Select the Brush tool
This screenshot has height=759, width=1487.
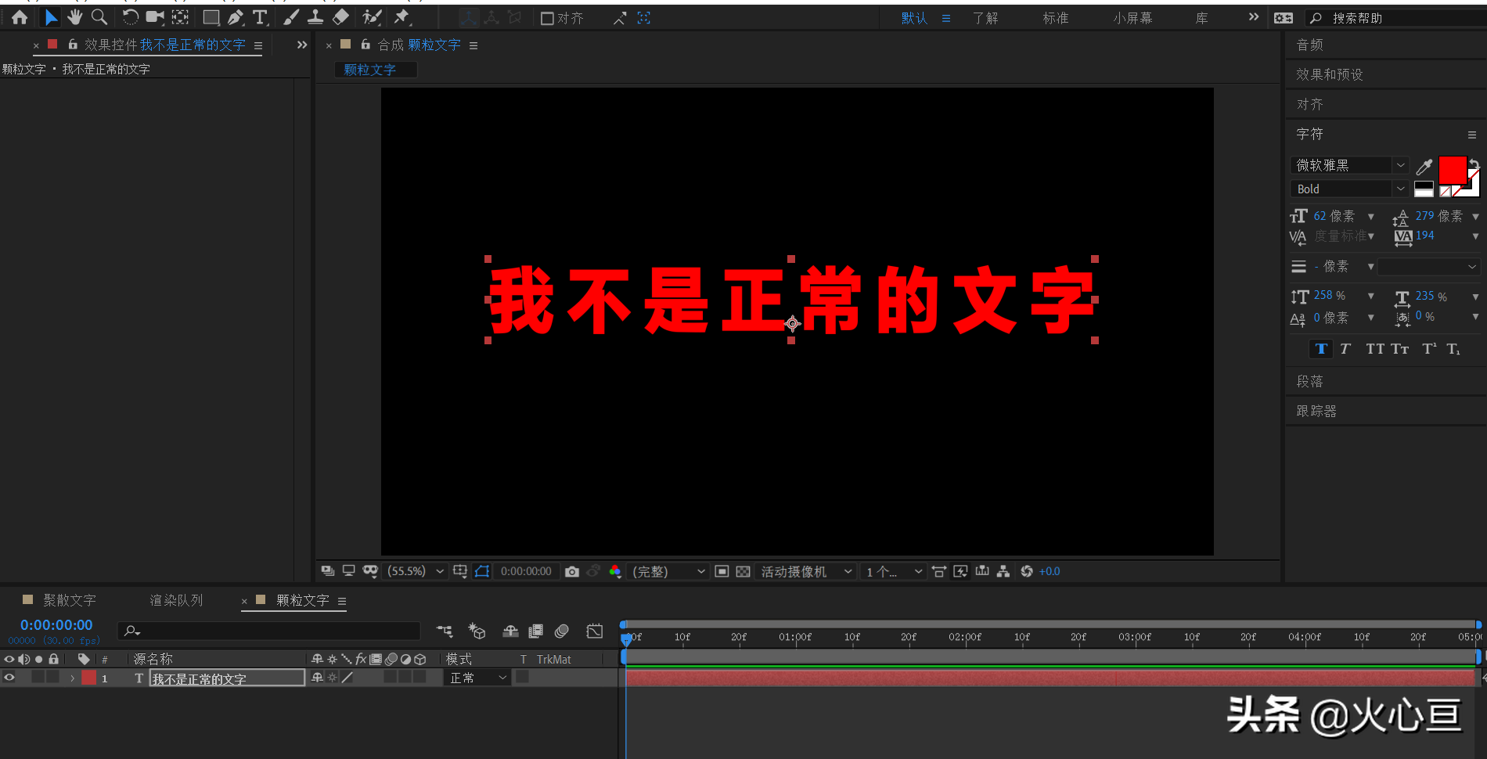291,17
